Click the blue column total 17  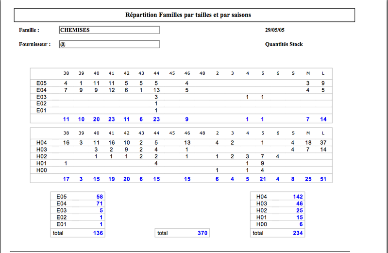pyautogui.click(x=66, y=179)
